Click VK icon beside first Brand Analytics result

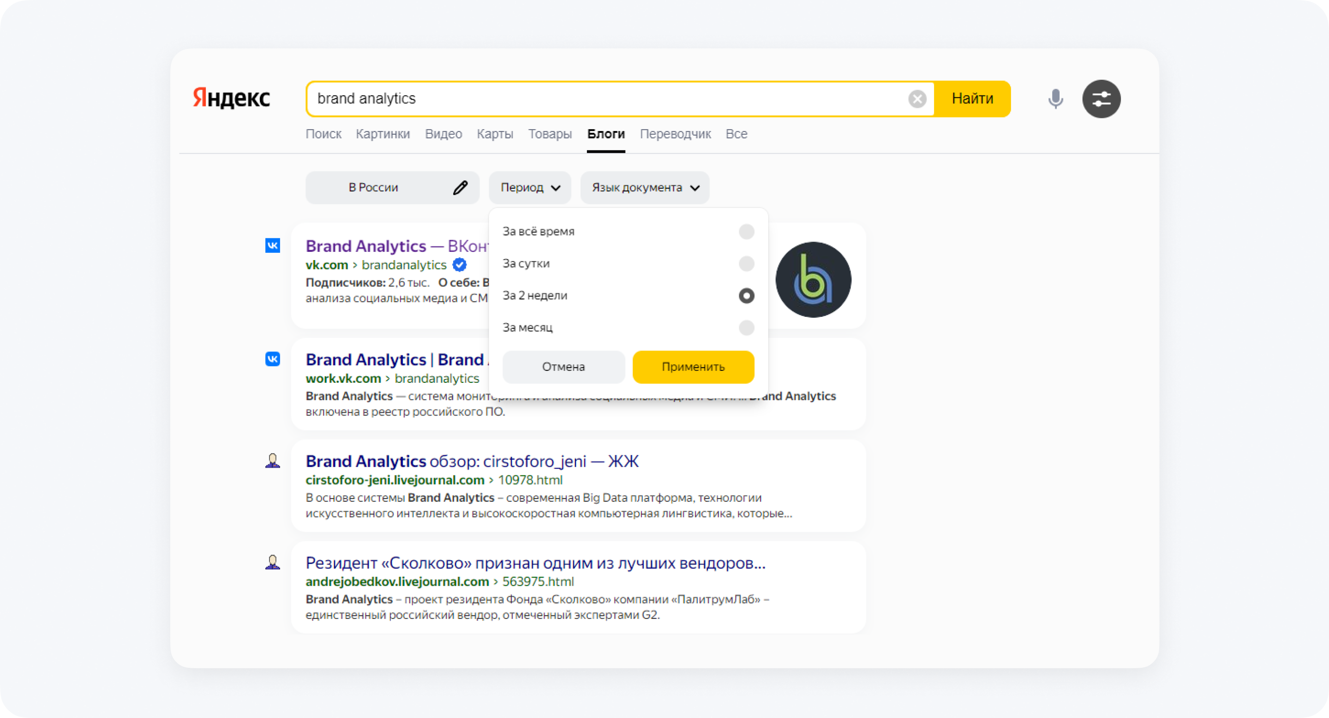click(272, 245)
